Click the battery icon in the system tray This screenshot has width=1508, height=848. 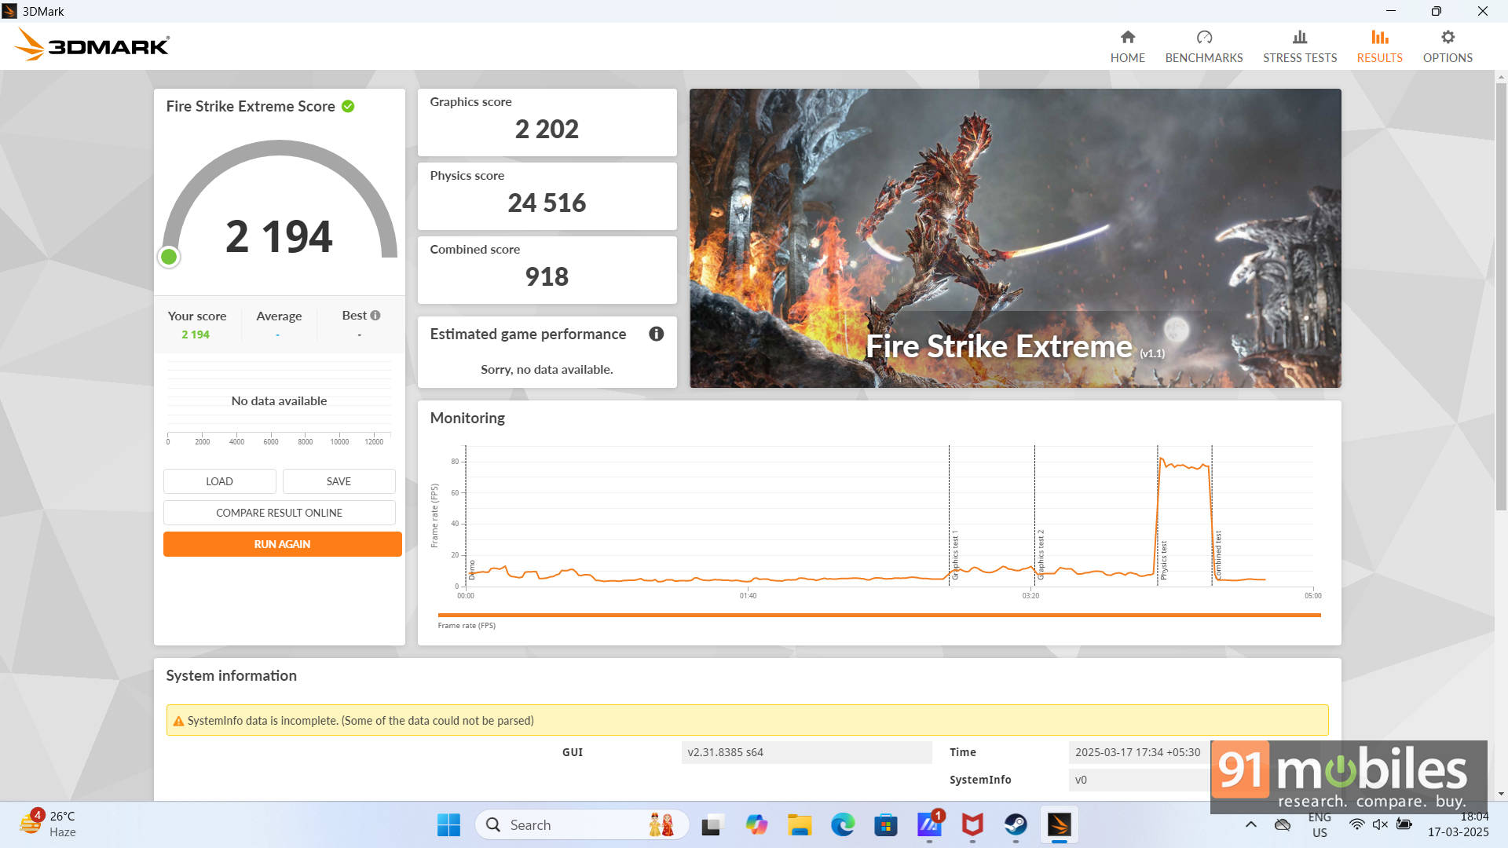(x=1404, y=824)
